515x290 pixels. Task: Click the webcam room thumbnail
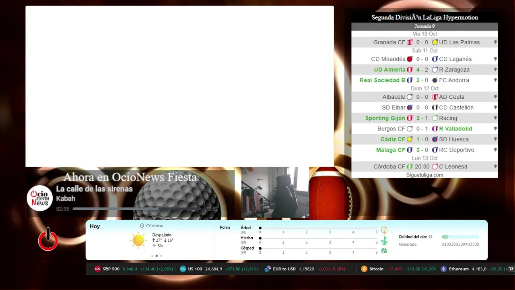coord(275,193)
